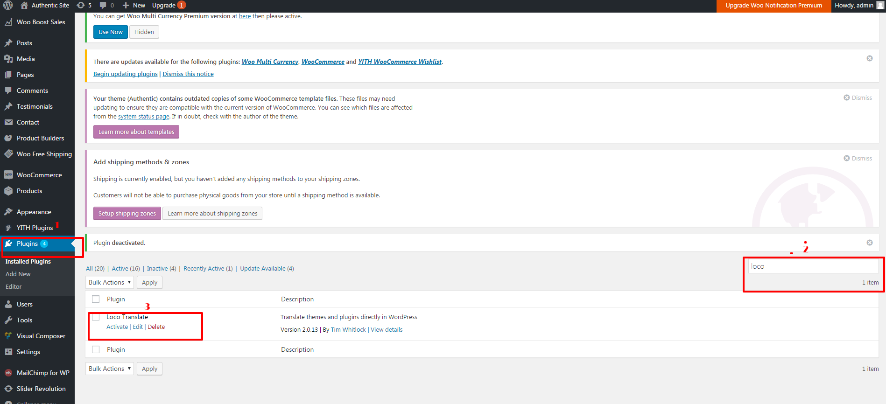886x404 pixels.
Task: Open Authentic Site home icon
Action: pos(24,5)
